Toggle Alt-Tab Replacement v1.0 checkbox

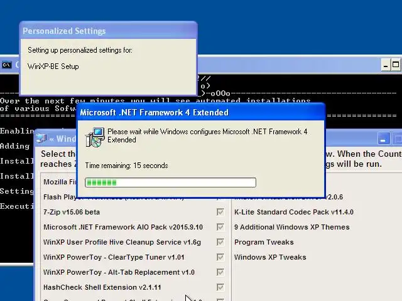click(x=220, y=272)
